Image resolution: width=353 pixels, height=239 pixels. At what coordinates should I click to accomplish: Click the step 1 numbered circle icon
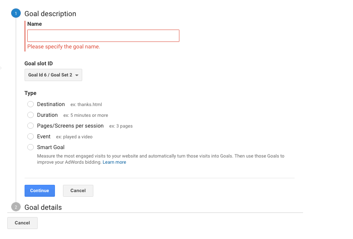pyautogui.click(x=16, y=13)
